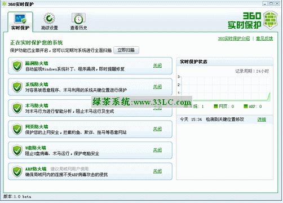Click the U盘防火墙 shield icon
Viewport: 283px width, 203px height.
17,150
